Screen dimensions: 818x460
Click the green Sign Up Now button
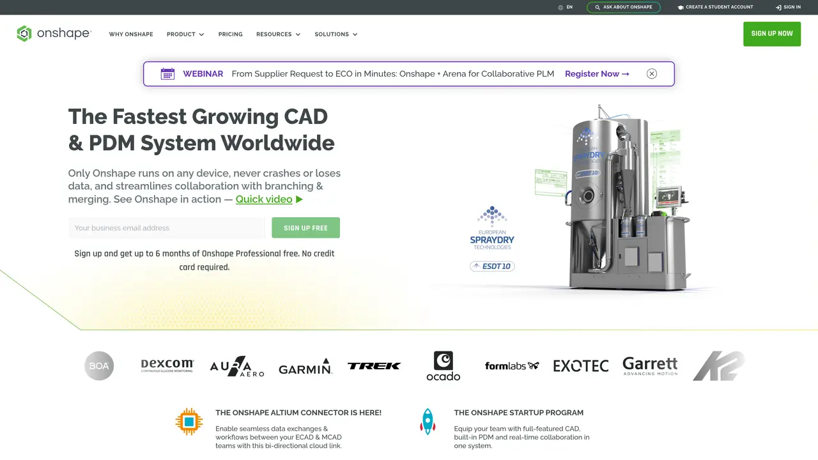point(772,34)
